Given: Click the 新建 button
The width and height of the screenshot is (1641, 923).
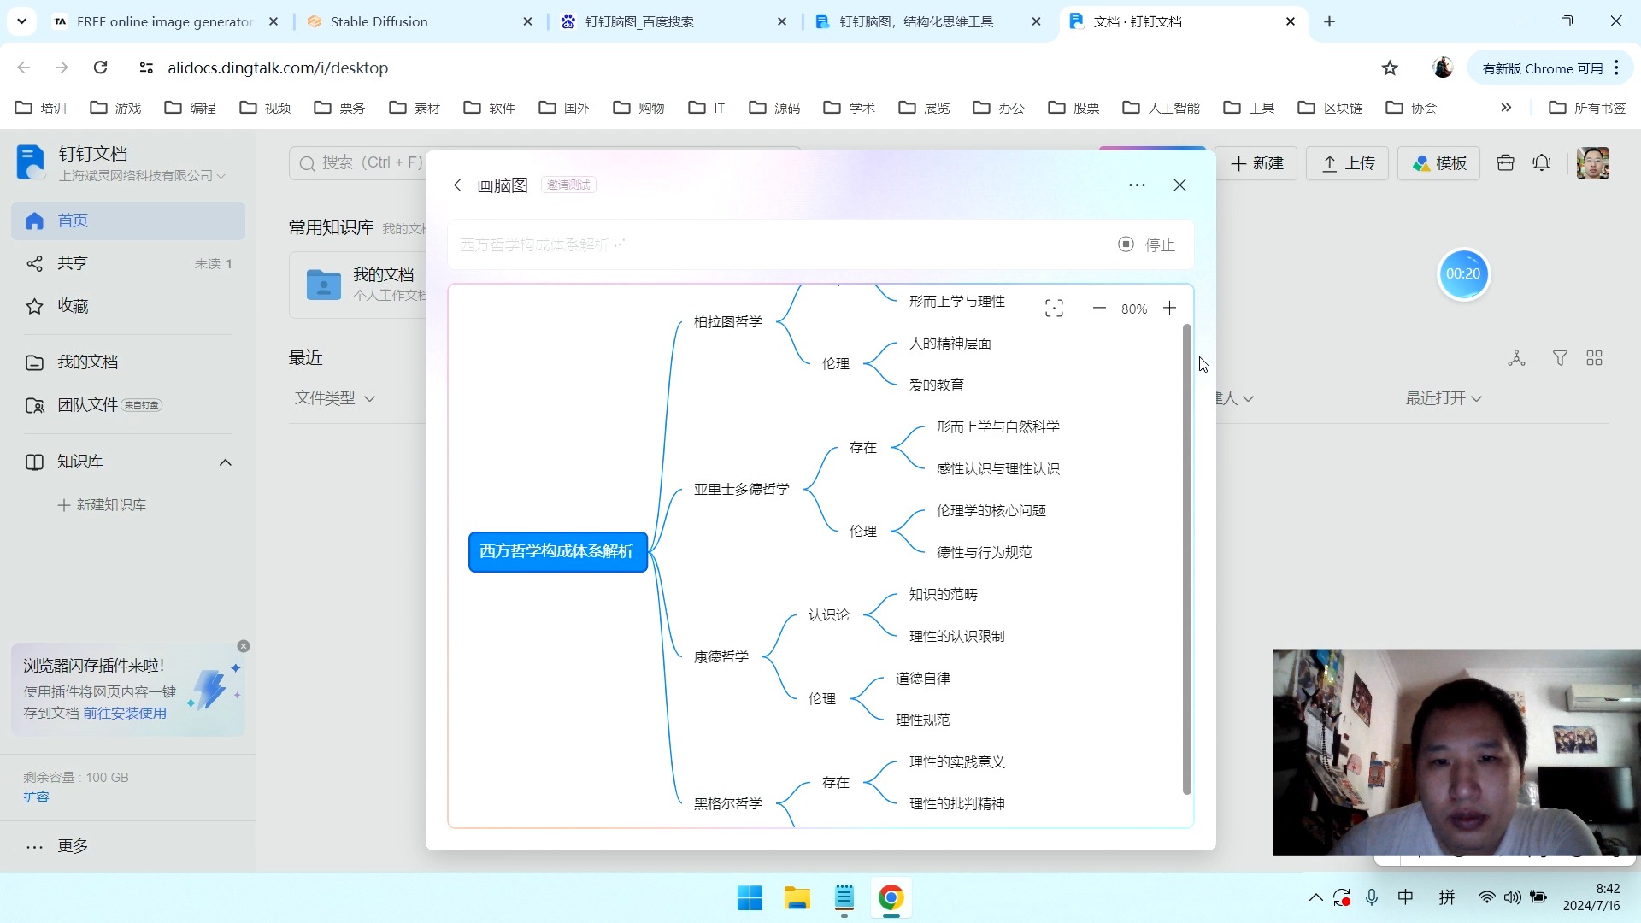Looking at the screenshot, I should click(1258, 162).
